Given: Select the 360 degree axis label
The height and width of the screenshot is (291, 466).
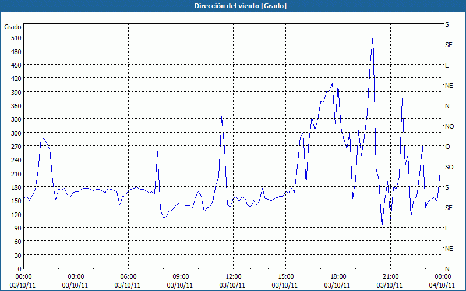Looking at the screenshot, I should [16, 106].
